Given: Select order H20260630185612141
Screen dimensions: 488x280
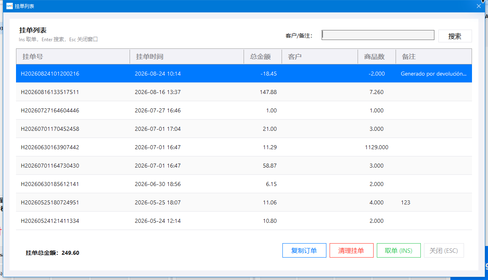Looking at the screenshot, I should click(x=244, y=184).
